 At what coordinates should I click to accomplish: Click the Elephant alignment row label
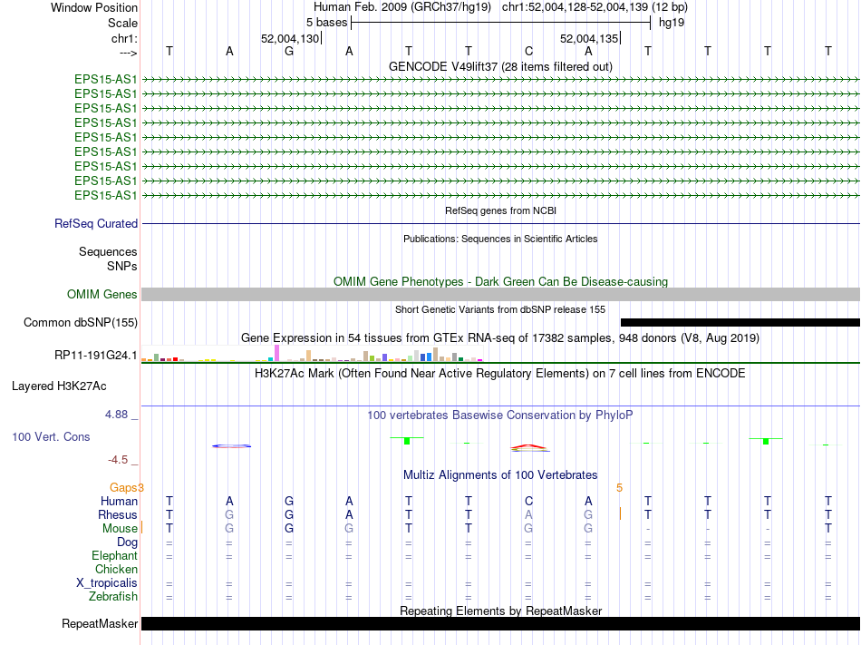pos(114,555)
